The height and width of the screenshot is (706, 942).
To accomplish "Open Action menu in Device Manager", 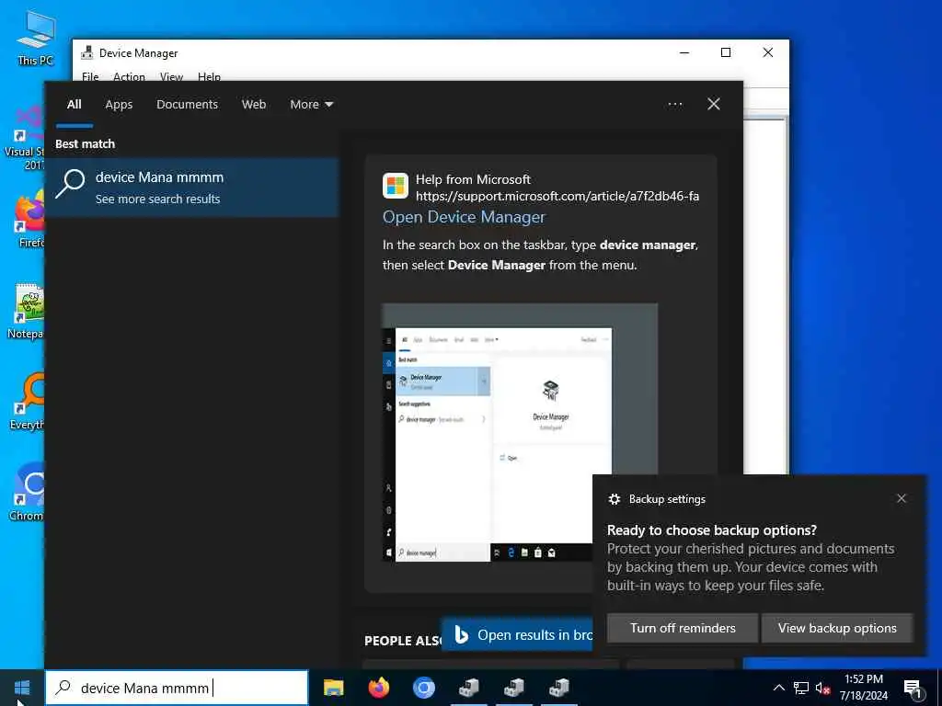I will (129, 77).
